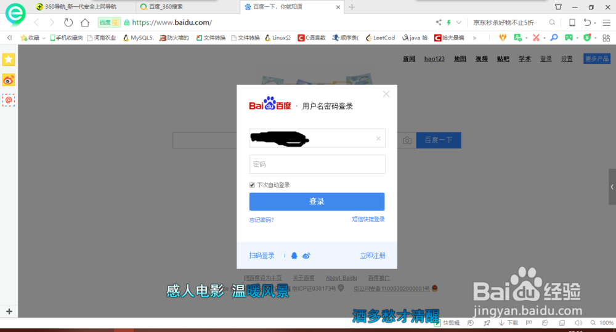The height and width of the screenshot is (332, 616).
Task: Close the Baidu login dialog
Action: [x=386, y=94]
